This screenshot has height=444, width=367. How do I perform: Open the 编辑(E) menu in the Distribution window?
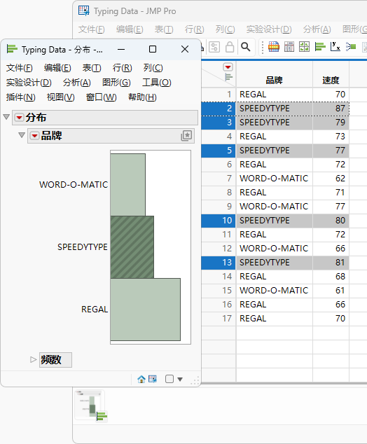[57, 68]
